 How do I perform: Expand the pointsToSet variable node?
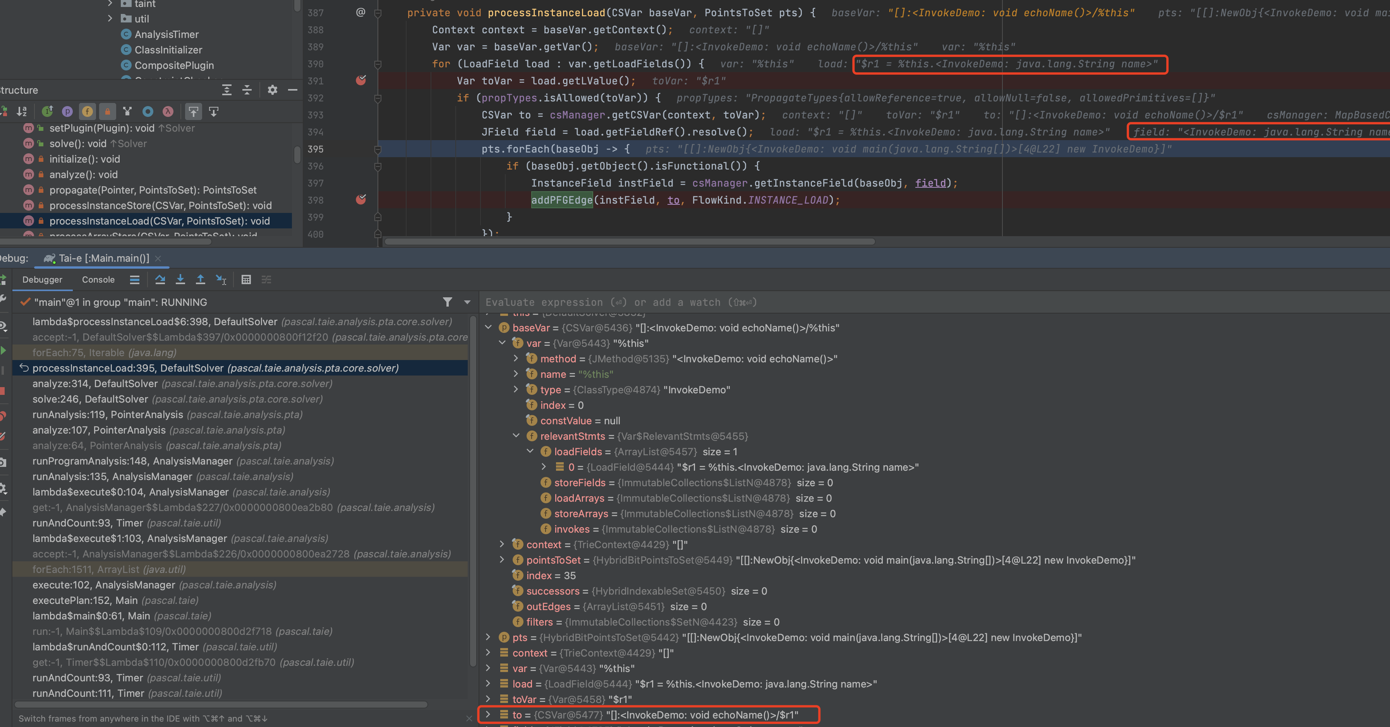502,559
